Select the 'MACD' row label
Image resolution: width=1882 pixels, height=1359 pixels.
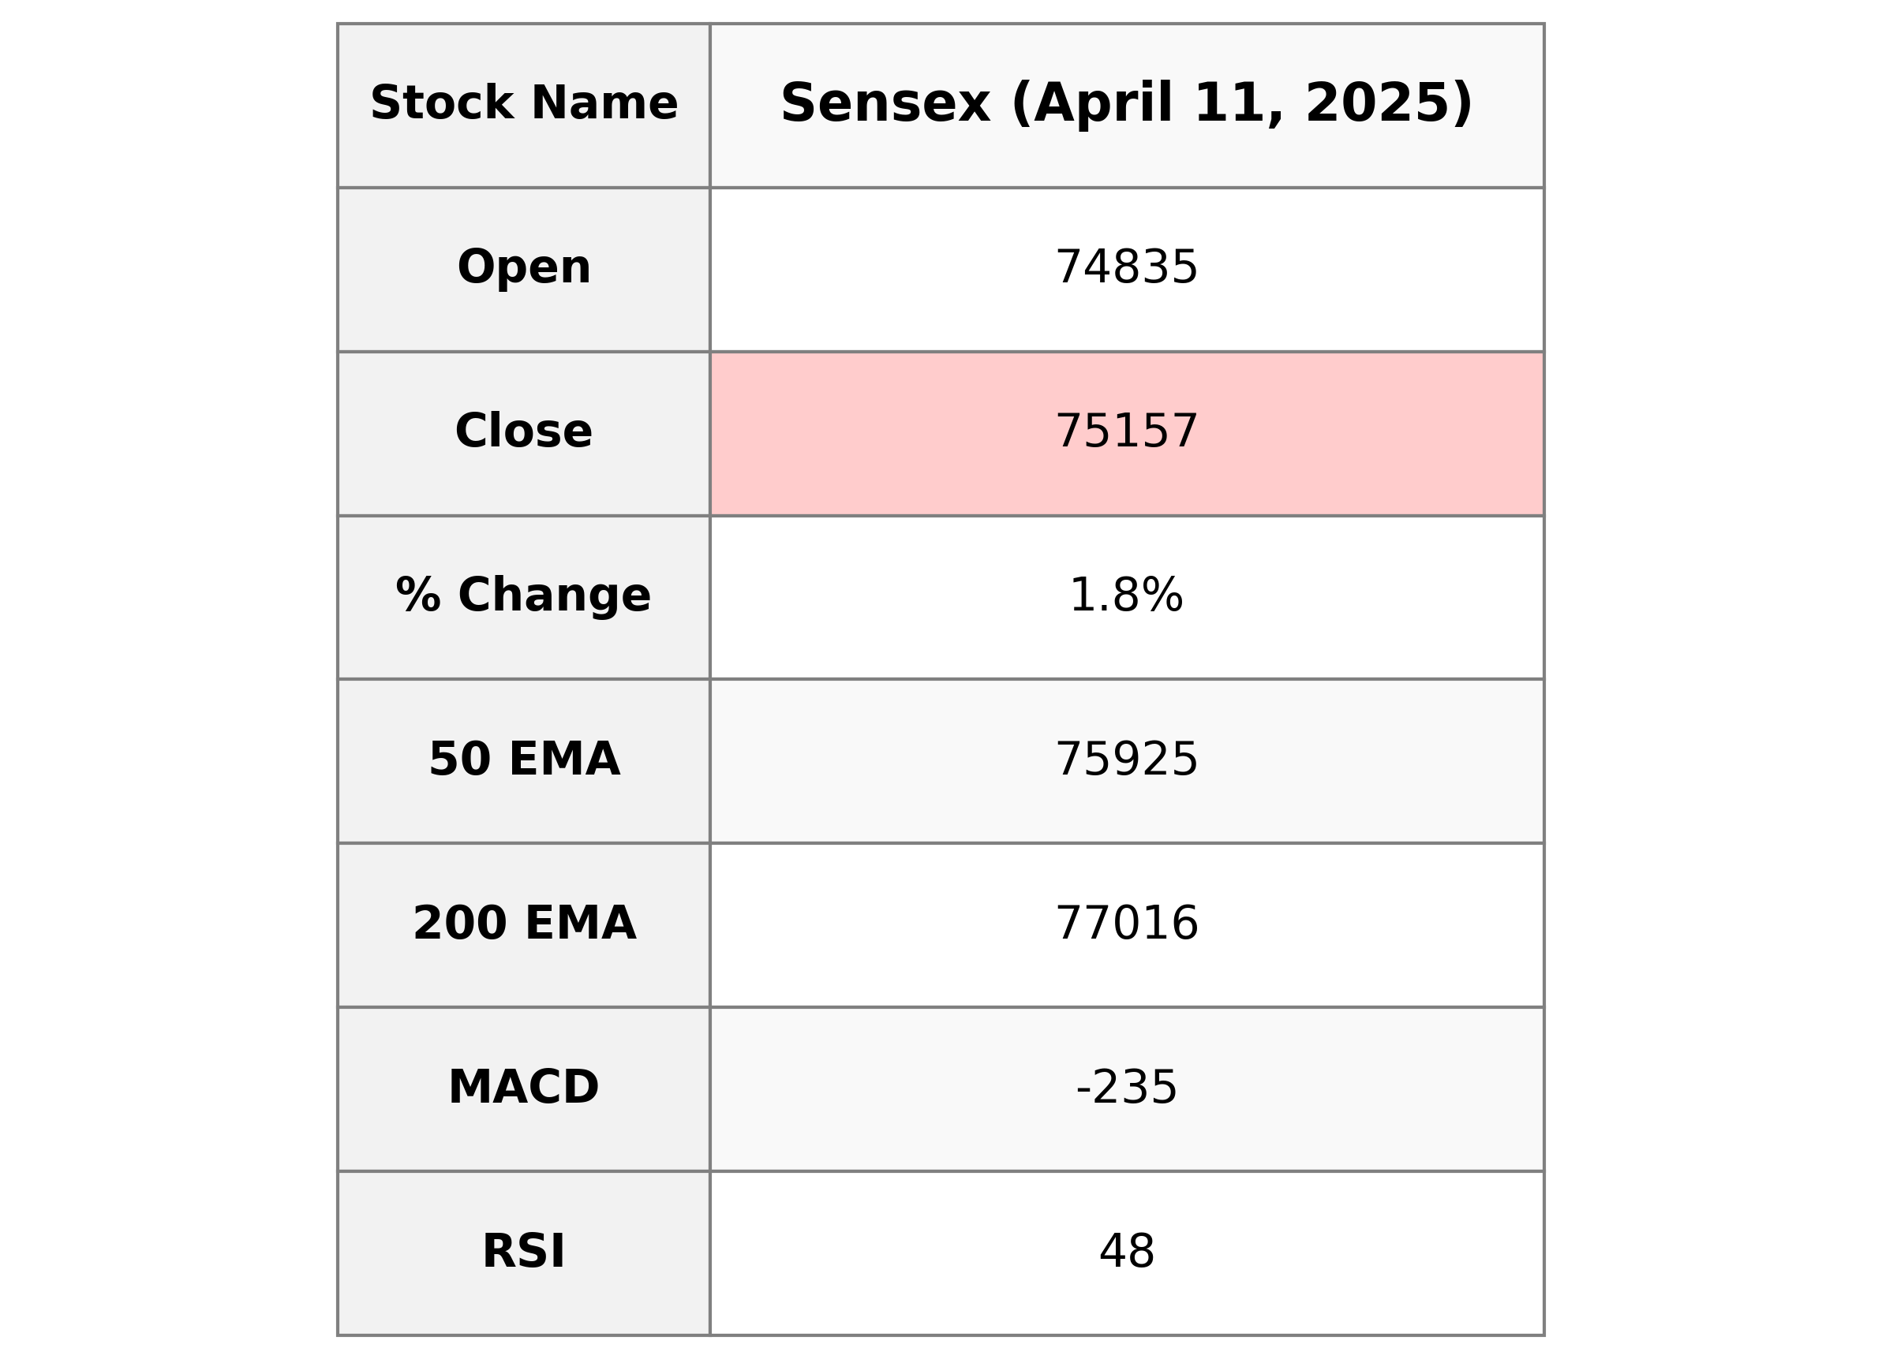pyautogui.click(x=524, y=1087)
